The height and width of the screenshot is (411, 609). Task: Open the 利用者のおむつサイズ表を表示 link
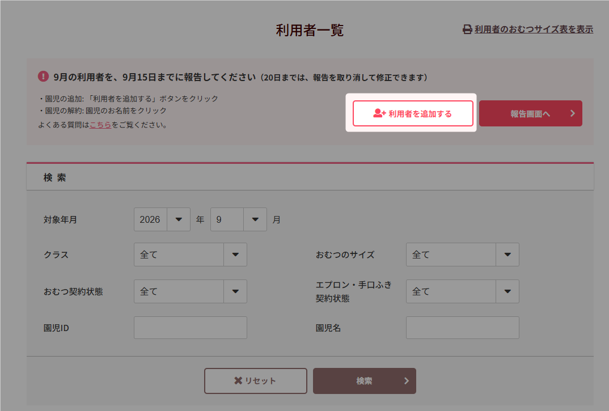(x=534, y=29)
